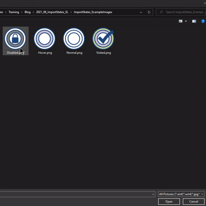Open the All Pictures file type dropdown
The height and width of the screenshot is (206, 206).
[181, 194]
